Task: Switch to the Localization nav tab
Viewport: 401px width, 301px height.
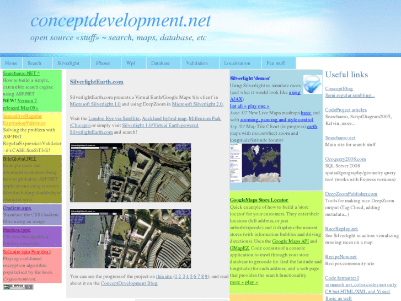Action: coord(240,63)
